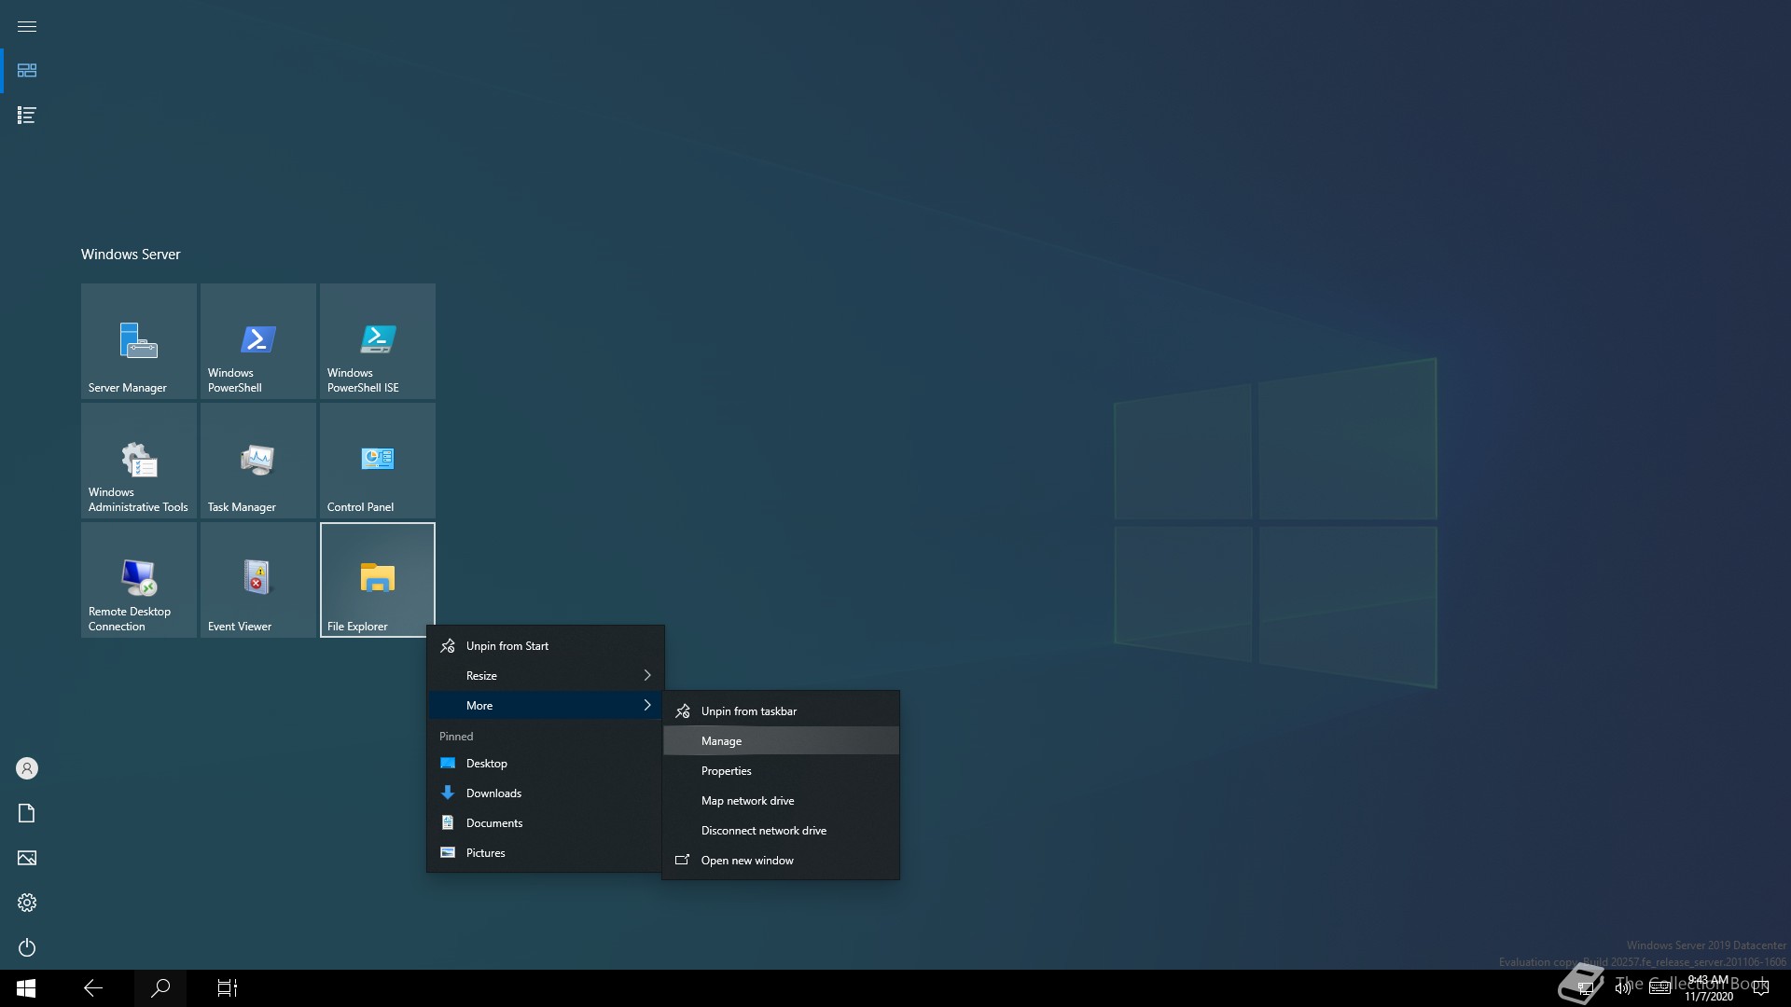The width and height of the screenshot is (1791, 1007).
Task: Open pinned Desktop folder
Action: click(x=546, y=764)
